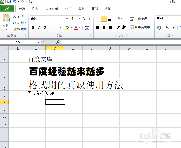This screenshot has width=181, height=148.
Task: Open the fill color palette arrow
Action: (71, 28)
